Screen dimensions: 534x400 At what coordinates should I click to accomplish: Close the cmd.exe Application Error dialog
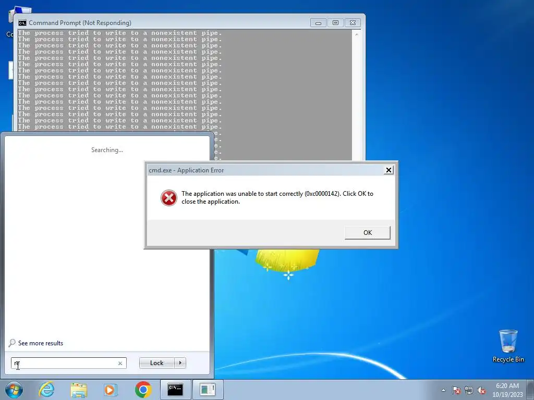[388, 170]
